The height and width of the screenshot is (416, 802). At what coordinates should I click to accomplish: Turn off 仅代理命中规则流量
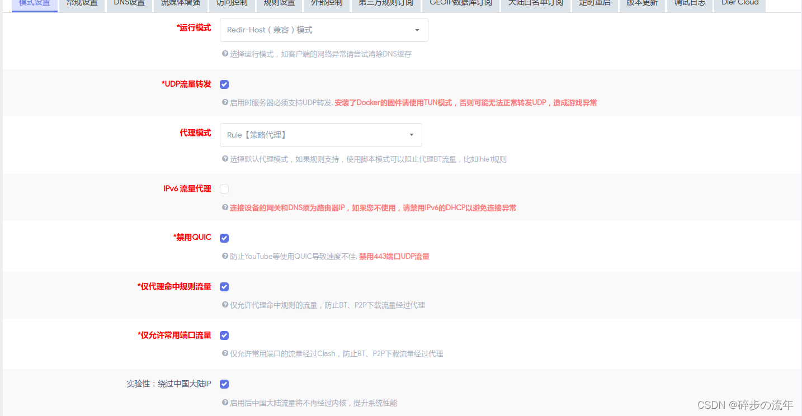click(x=224, y=287)
